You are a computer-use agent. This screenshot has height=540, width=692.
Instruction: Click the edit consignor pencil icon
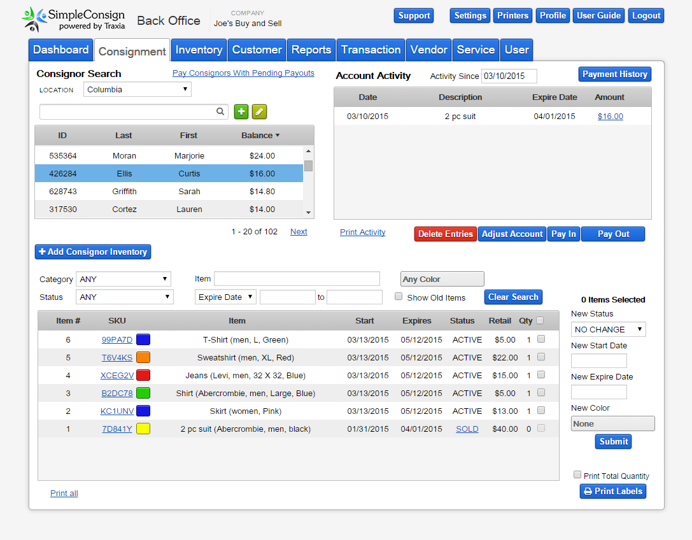click(259, 111)
